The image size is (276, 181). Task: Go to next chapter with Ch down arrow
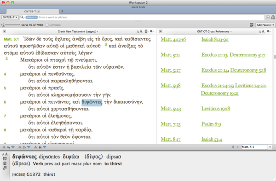coord(29,147)
